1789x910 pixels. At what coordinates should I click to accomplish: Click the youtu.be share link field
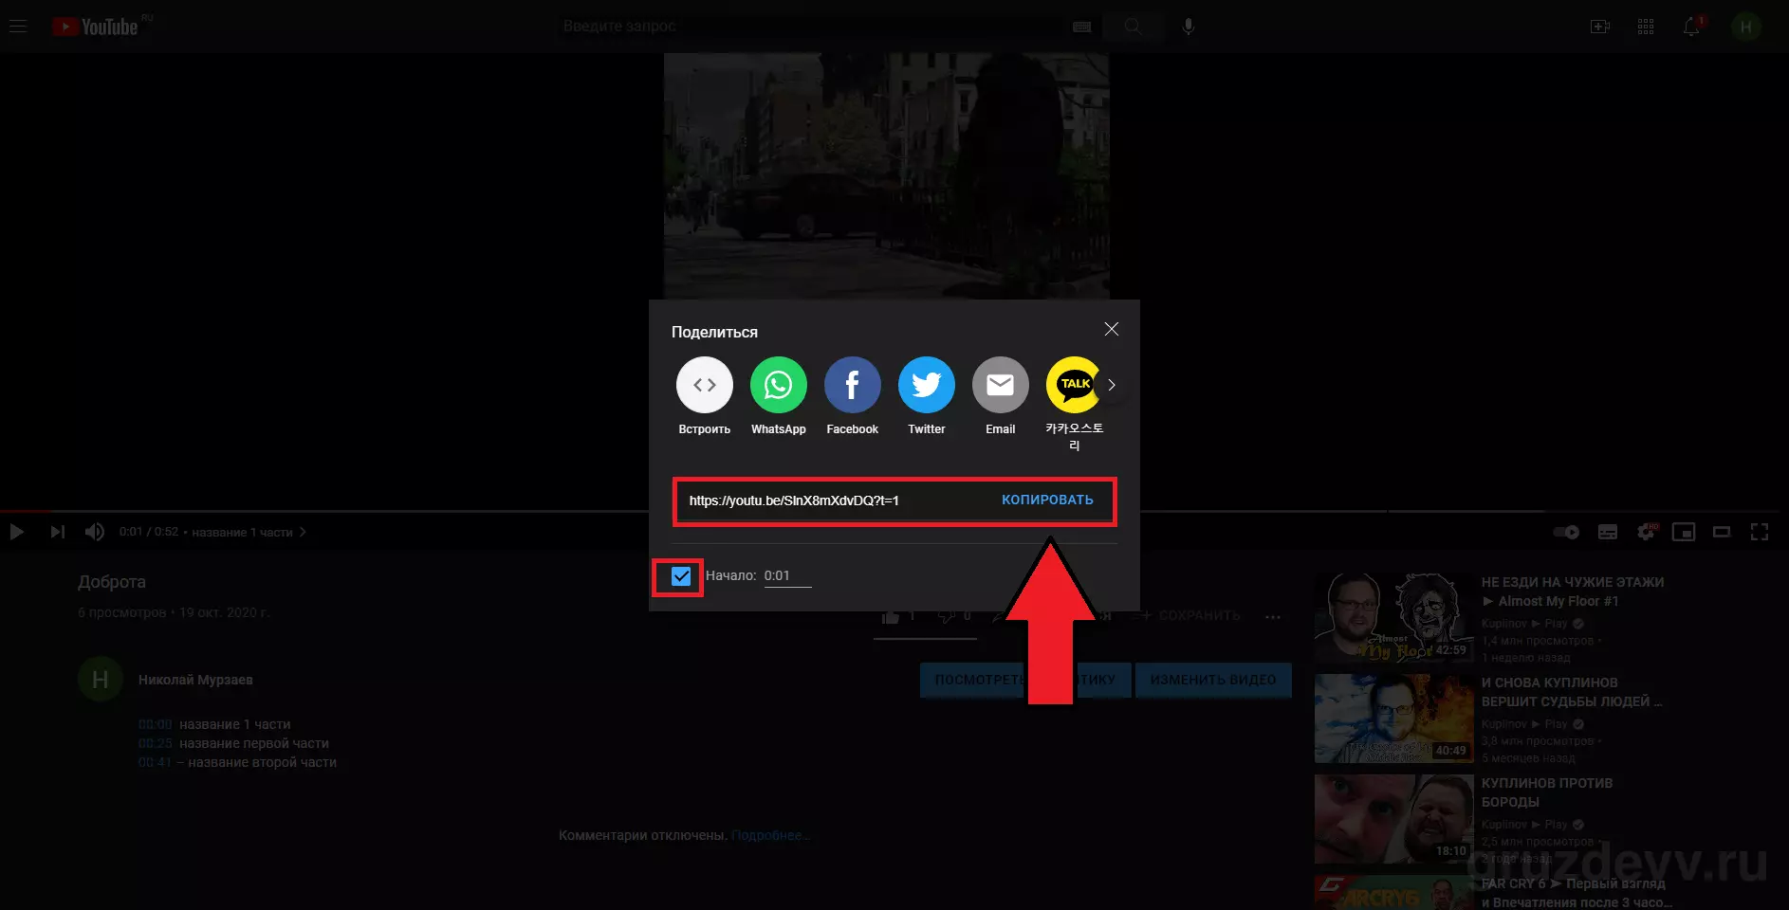pyautogui.click(x=794, y=500)
